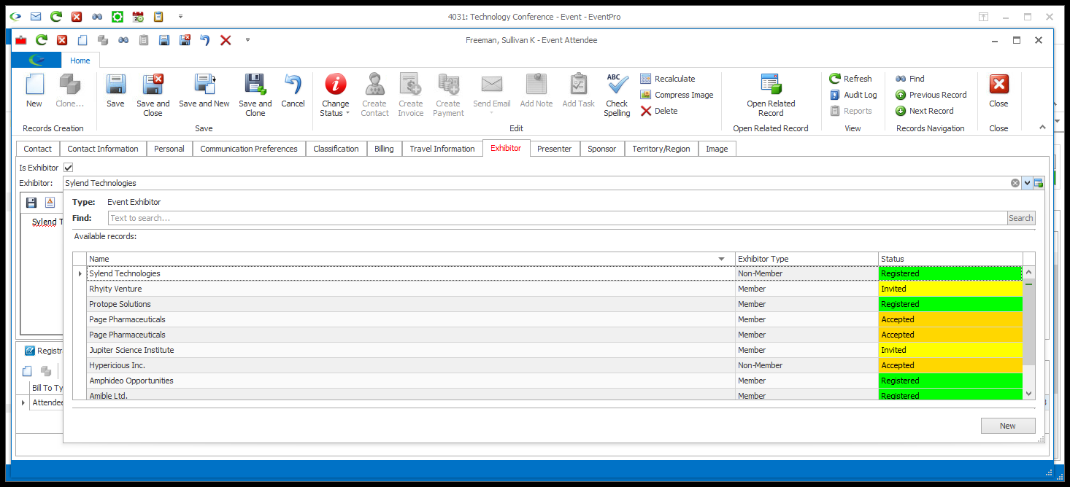This screenshot has width=1070, height=487.
Task: Switch to the Communication Preferences tab
Action: (x=249, y=149)
